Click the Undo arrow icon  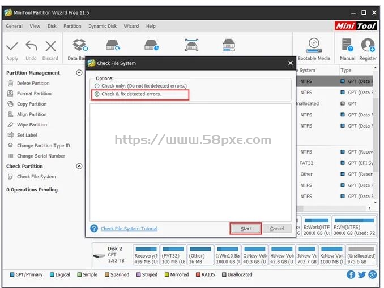pyautogui.click(x=31, y=46)
